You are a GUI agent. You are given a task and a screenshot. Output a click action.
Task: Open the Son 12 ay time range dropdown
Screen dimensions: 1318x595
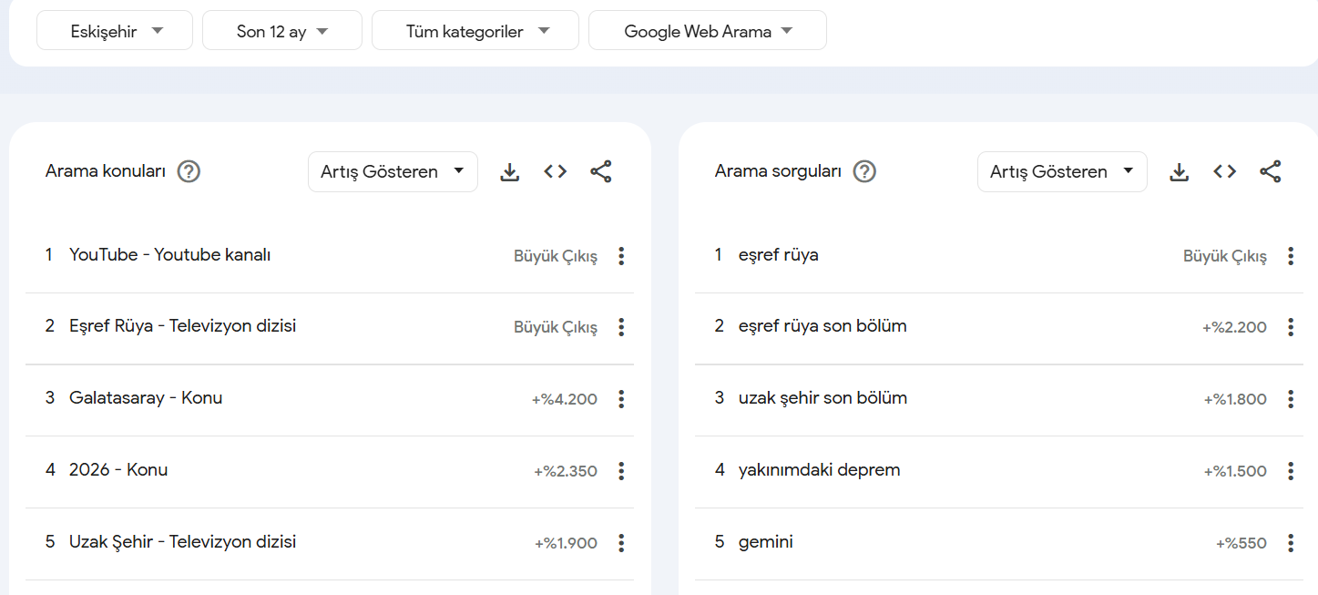(281, 29)
